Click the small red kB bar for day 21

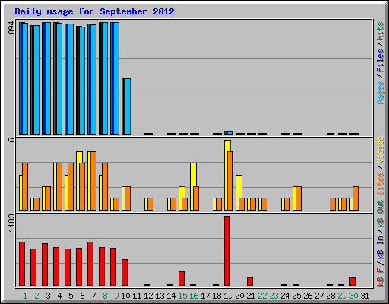coord(250,282)
